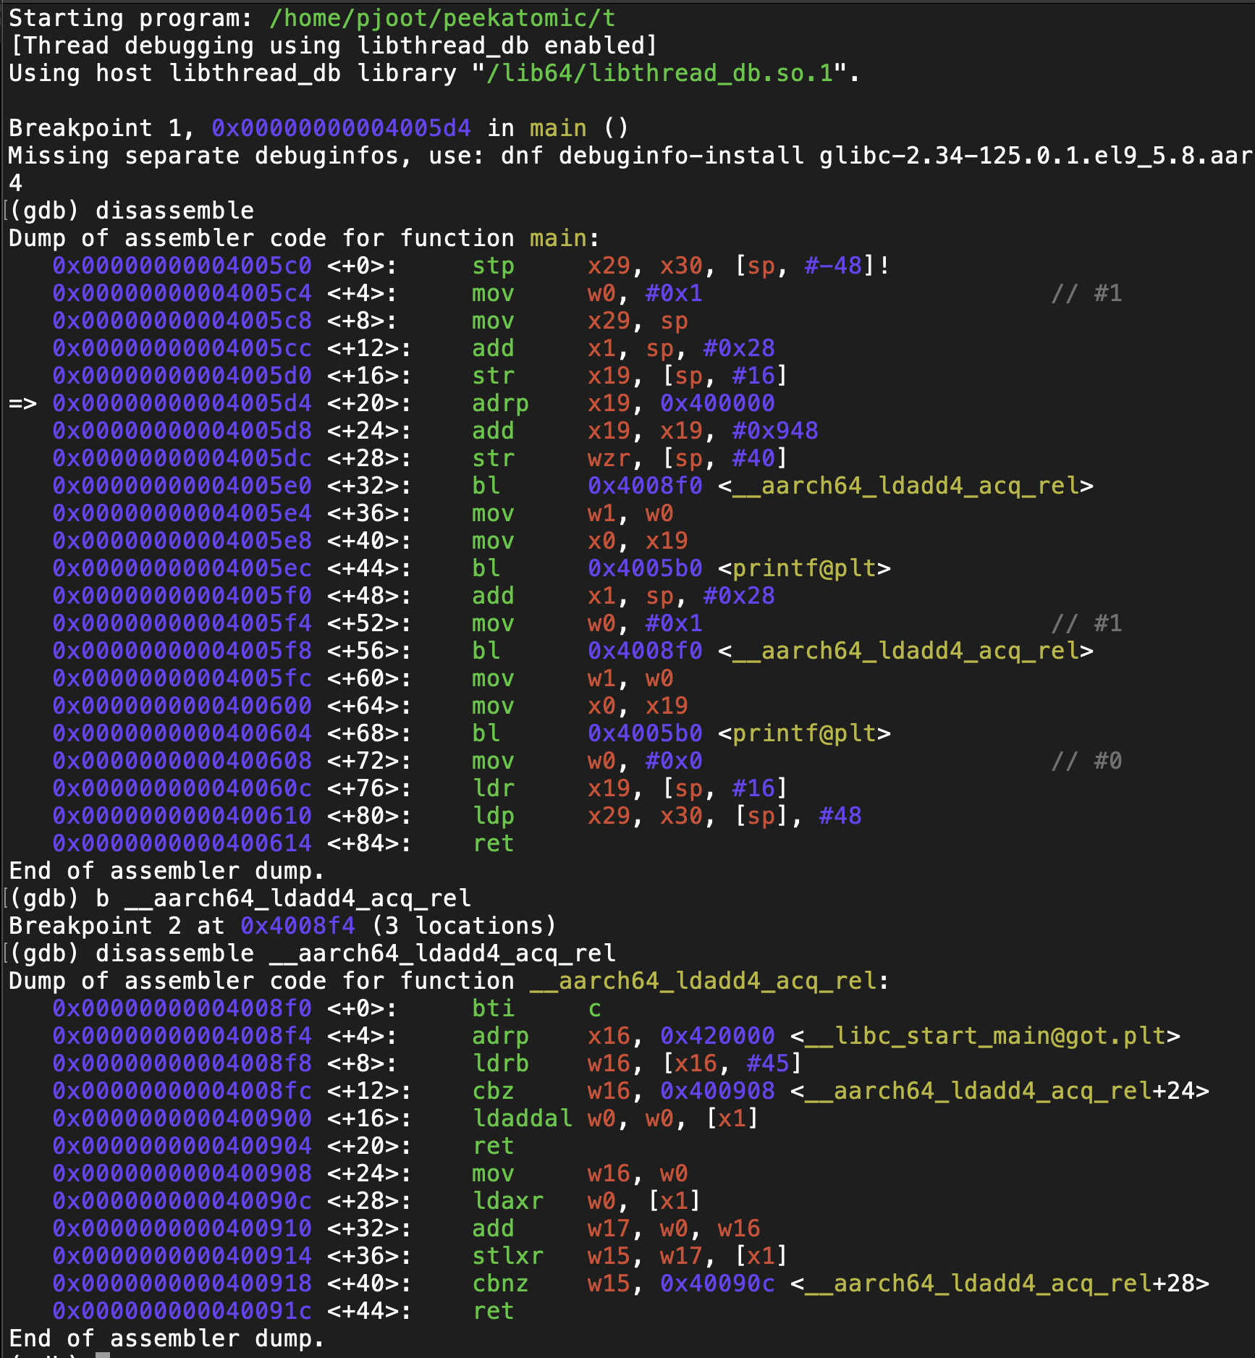Click the '(gdb) disassemble' command line
Image resolution: width=1255 pixels, height=1358 pixels.
click(131, 211)
